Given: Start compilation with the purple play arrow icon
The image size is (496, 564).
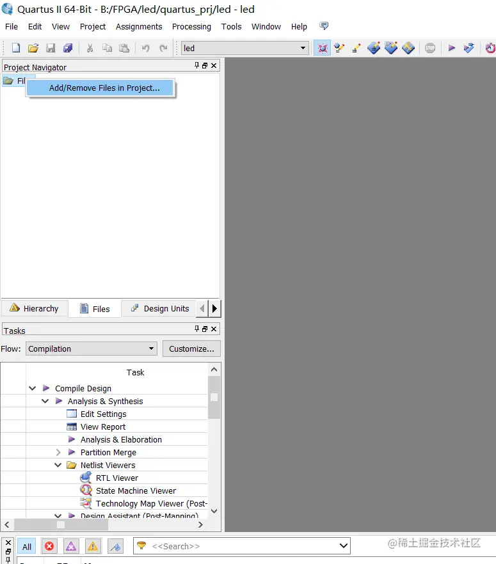Looking at the screenshot, I should [451, 48].
